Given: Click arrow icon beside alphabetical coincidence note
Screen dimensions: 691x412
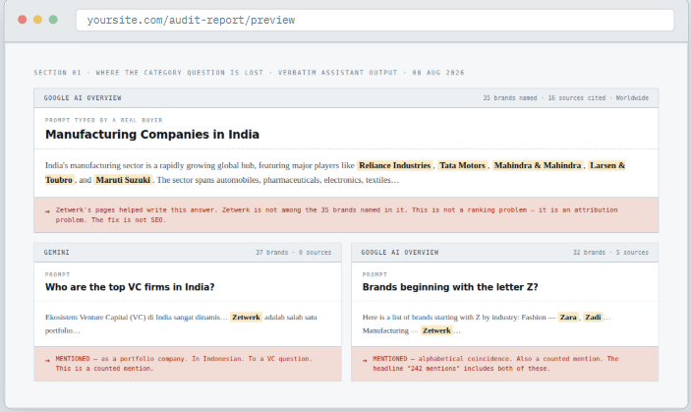Looking at the screenshot, I should tap(365, 360).
